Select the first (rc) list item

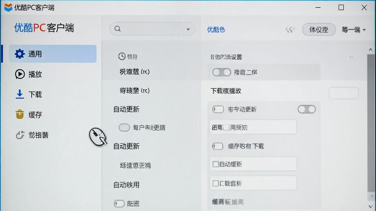point(134,72)
